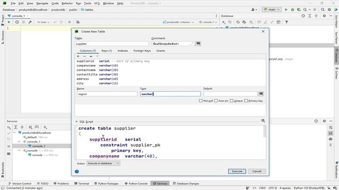Open help question mark in dialog
Image resolution: width=339 pixels, height=190 pixels.
[x=77, y=172]
